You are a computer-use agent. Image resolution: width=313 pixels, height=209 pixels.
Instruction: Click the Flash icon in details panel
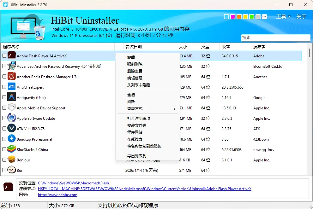8,187
